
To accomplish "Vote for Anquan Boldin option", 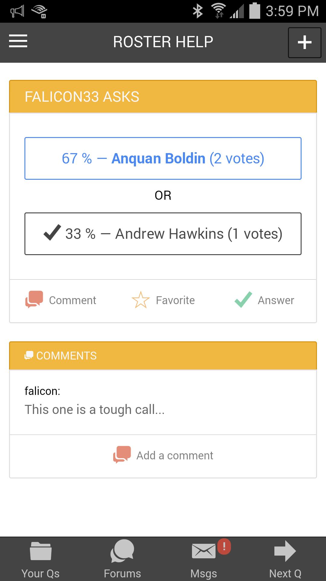I will 163,158.
